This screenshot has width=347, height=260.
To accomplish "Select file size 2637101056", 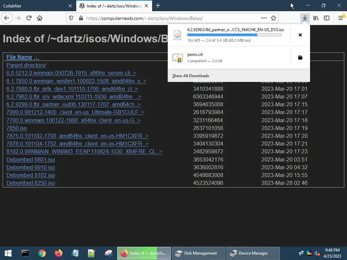I will (208, 128).
